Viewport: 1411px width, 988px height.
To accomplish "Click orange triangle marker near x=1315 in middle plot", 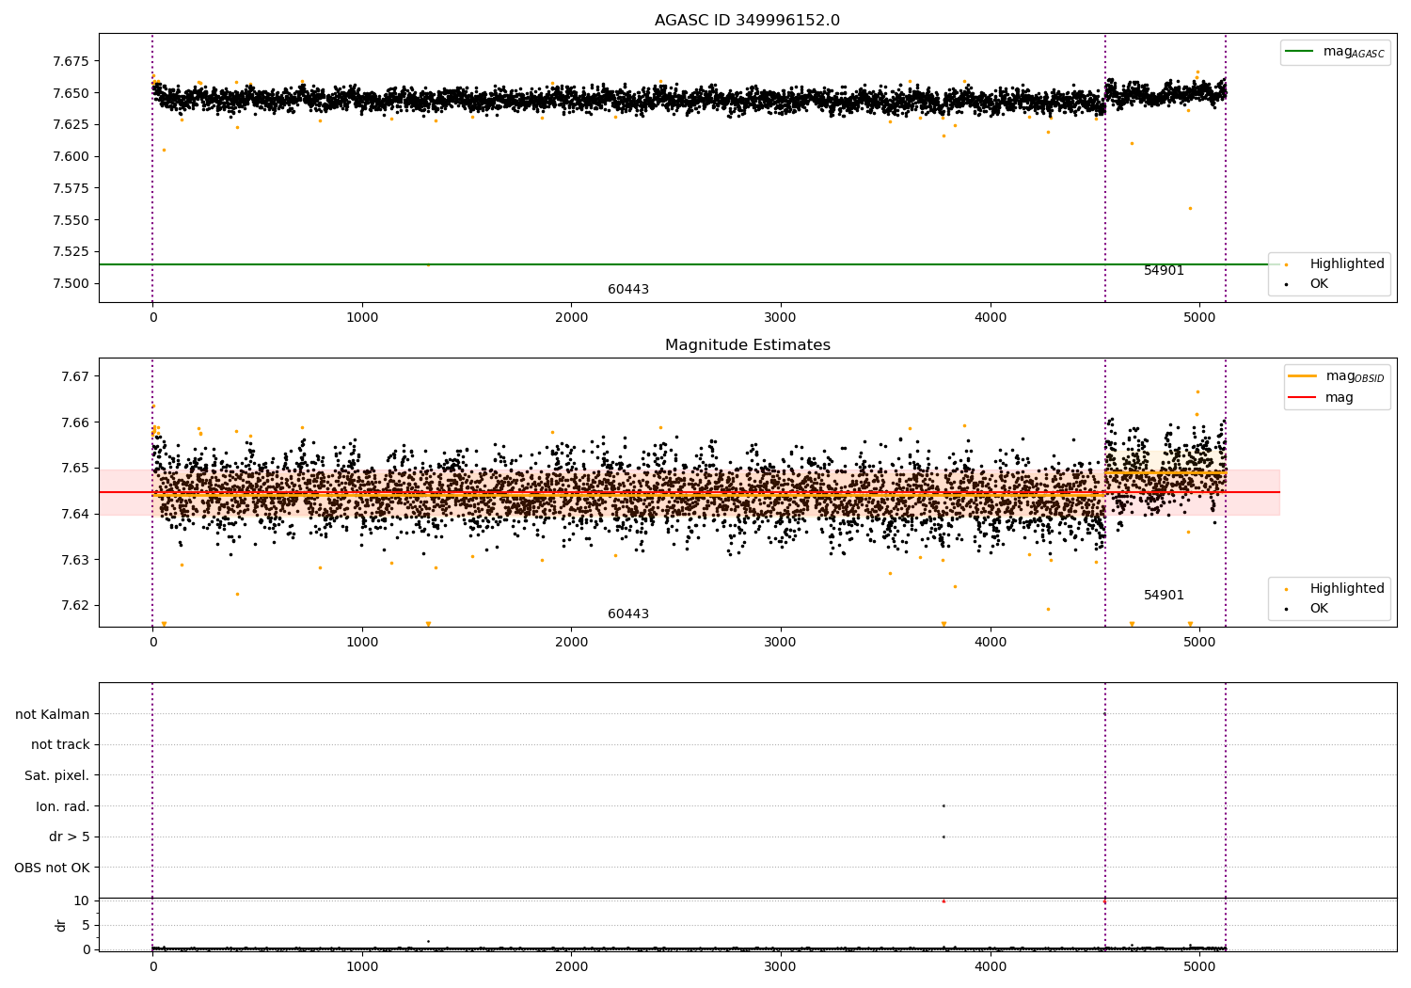I will (x=428, y=624).
